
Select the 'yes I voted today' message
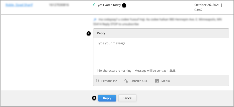109,5
